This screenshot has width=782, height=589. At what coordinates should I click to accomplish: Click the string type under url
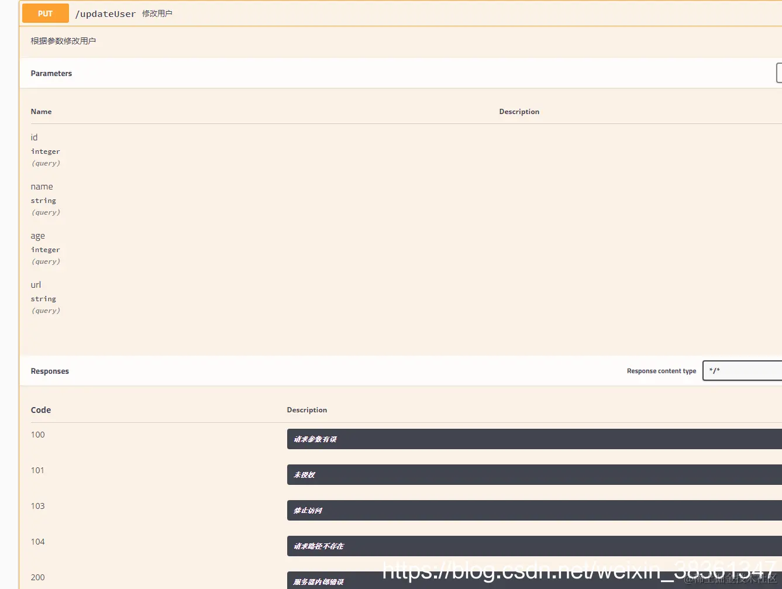(x=43, y=299)
